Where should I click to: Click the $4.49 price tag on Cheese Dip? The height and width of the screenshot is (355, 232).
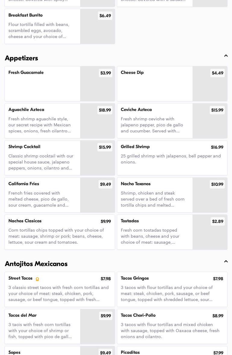click(x=217, y=73)
